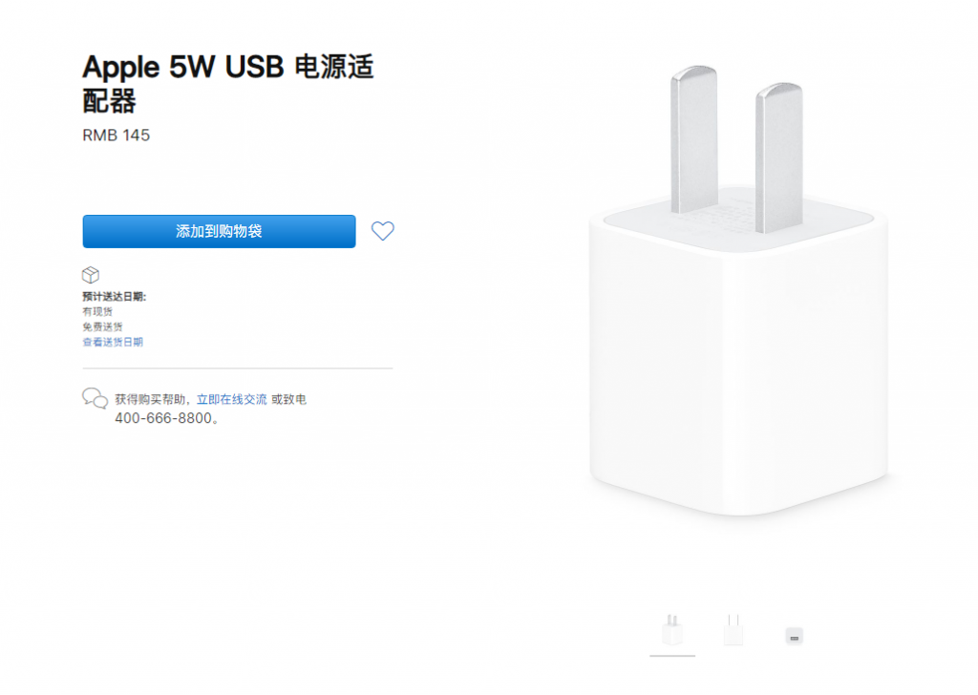Click the shipping box icon

tap(91, 276)
